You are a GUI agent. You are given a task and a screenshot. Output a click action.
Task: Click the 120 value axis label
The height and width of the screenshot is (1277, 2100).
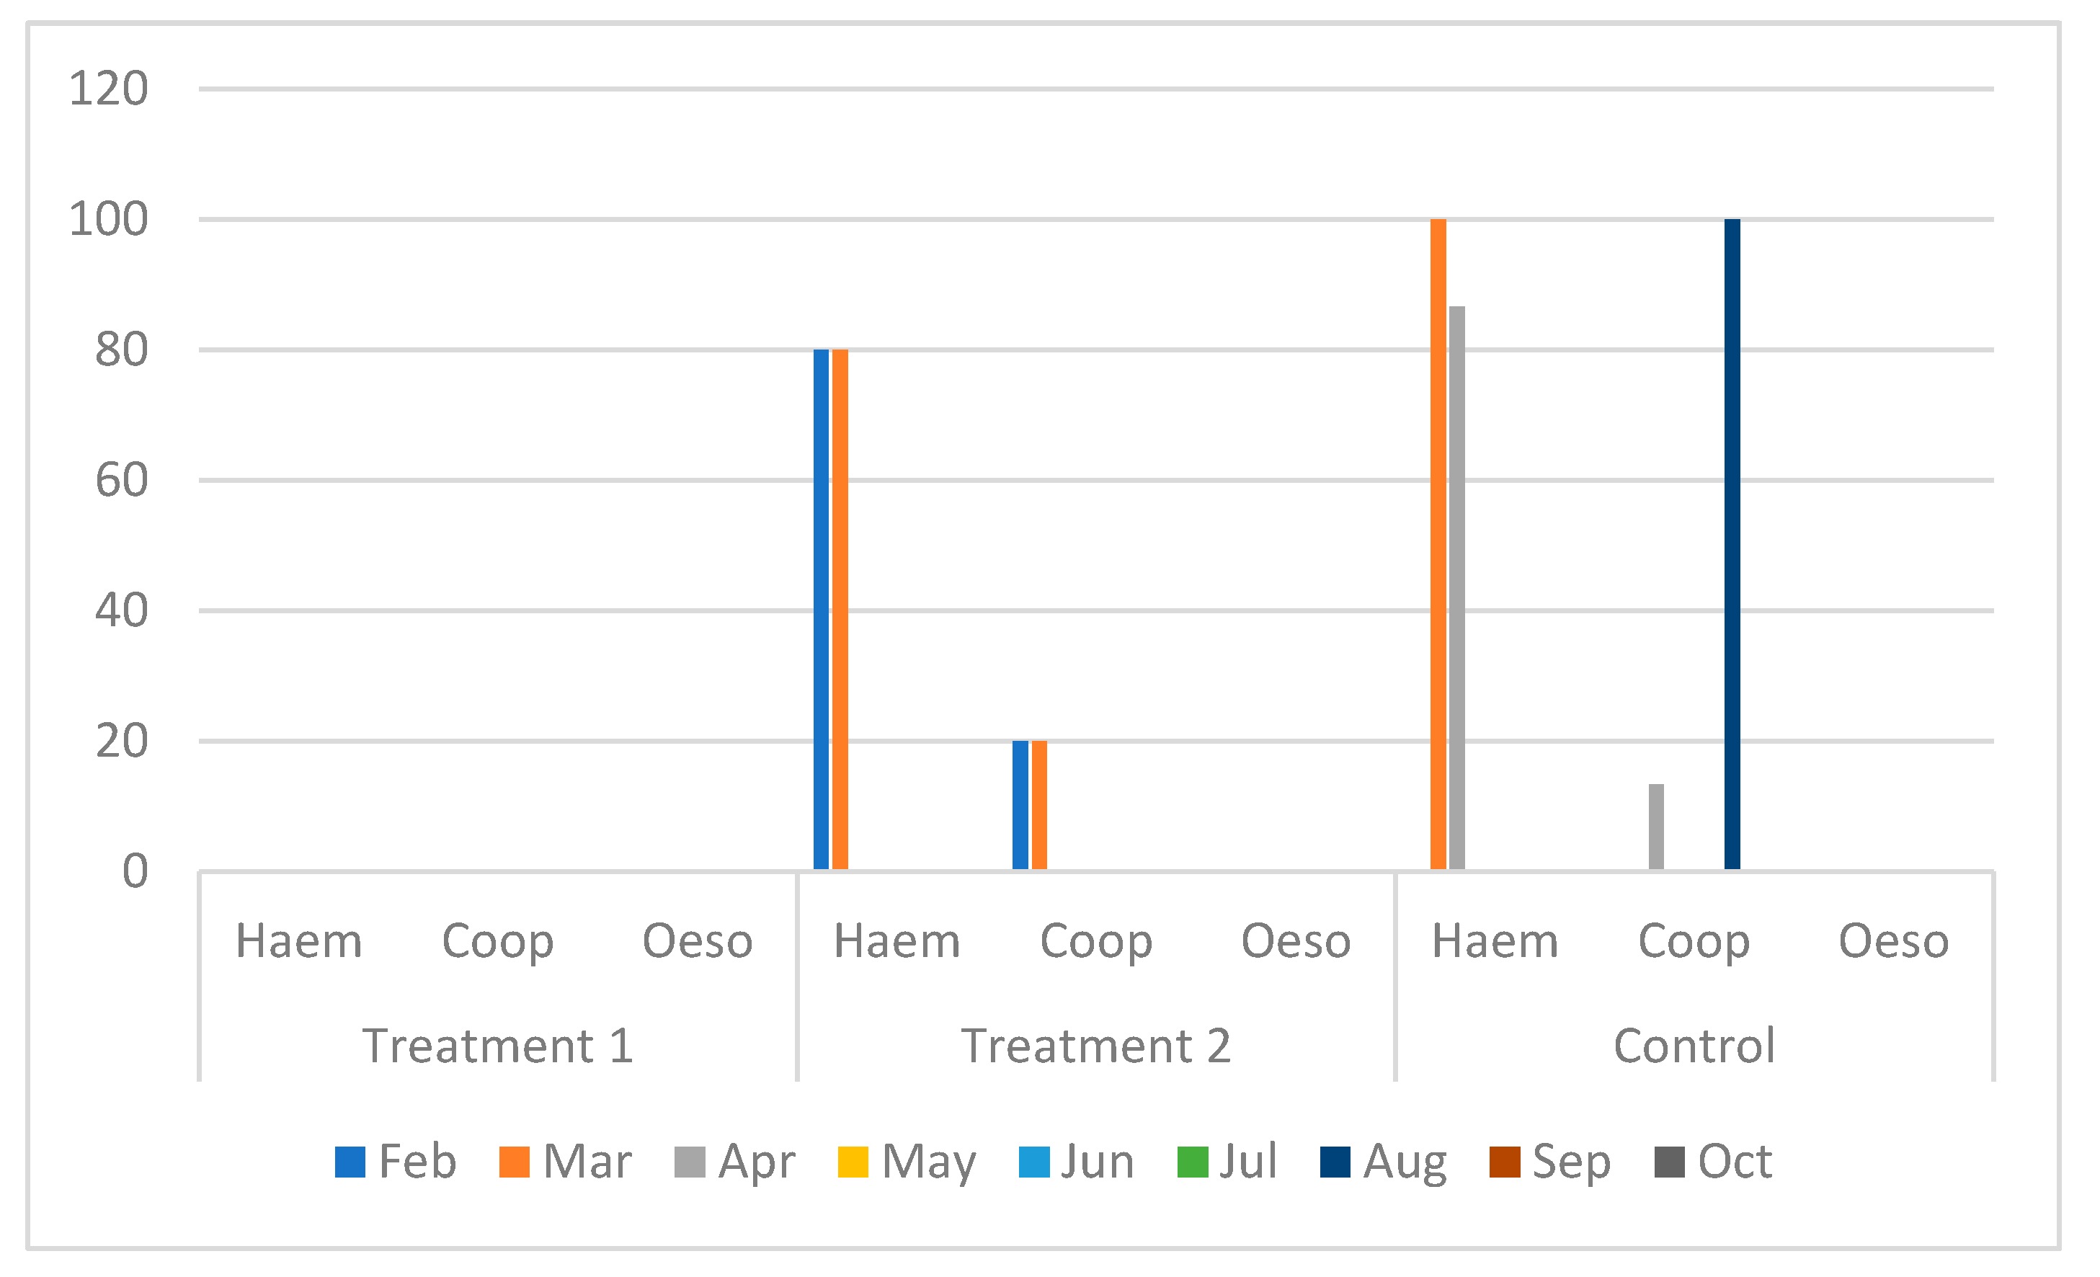108,89
